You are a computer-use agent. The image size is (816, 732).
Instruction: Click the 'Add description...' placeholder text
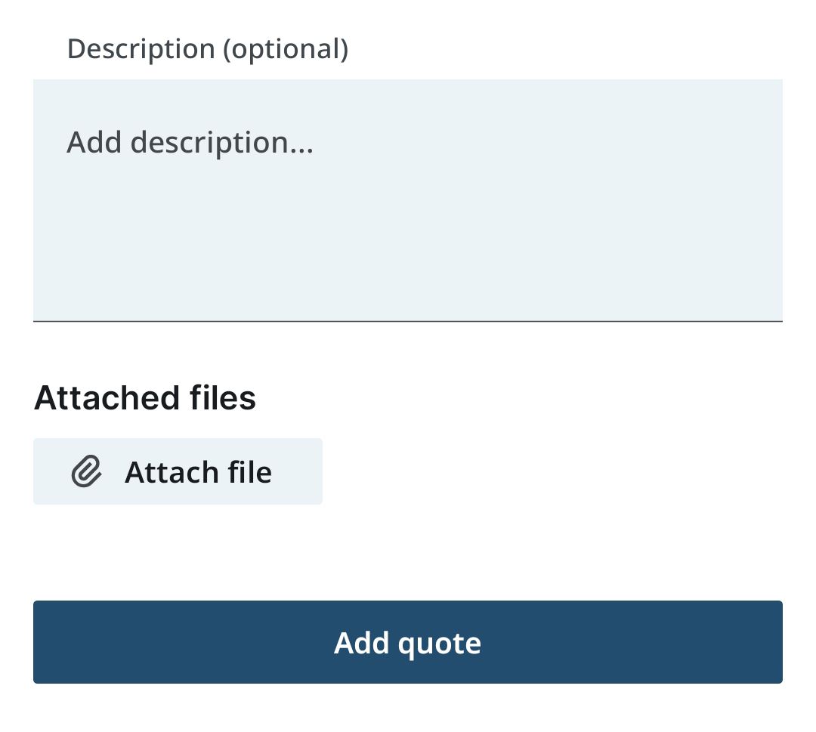tap(190, 142)
